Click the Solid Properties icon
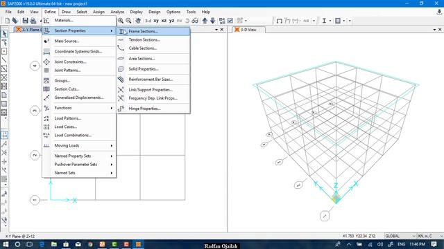Screen dimensions: 444x249 point(121,69)
